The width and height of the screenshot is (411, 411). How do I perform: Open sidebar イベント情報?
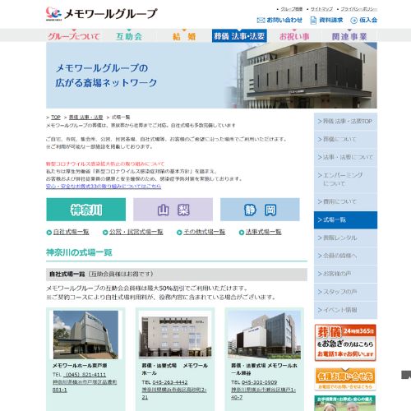345,310
